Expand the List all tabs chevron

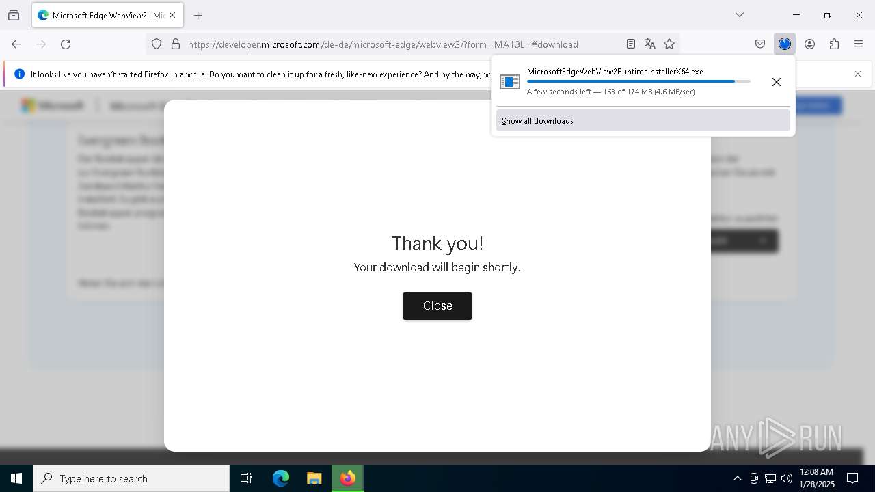(x=740, y=15)
